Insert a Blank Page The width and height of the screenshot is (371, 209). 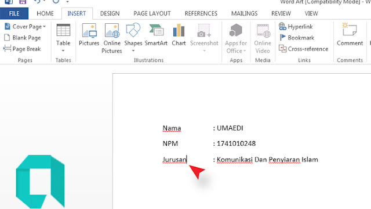click(23, 38)
